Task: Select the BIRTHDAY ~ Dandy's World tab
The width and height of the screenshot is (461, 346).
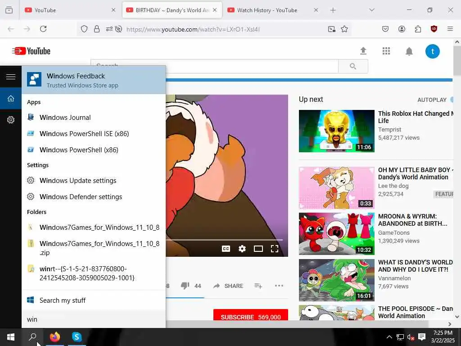Action: [x=172, y=10]
